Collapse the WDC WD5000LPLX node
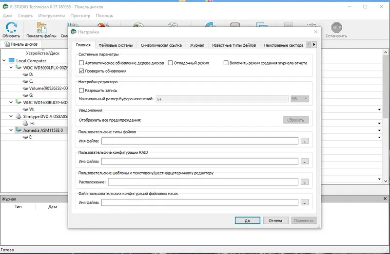This screenshot has height=254, width=390. [11, 67]
